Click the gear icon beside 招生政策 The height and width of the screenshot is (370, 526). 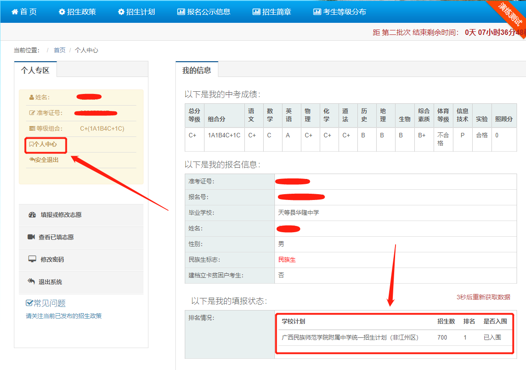click(x=62, y=12)
